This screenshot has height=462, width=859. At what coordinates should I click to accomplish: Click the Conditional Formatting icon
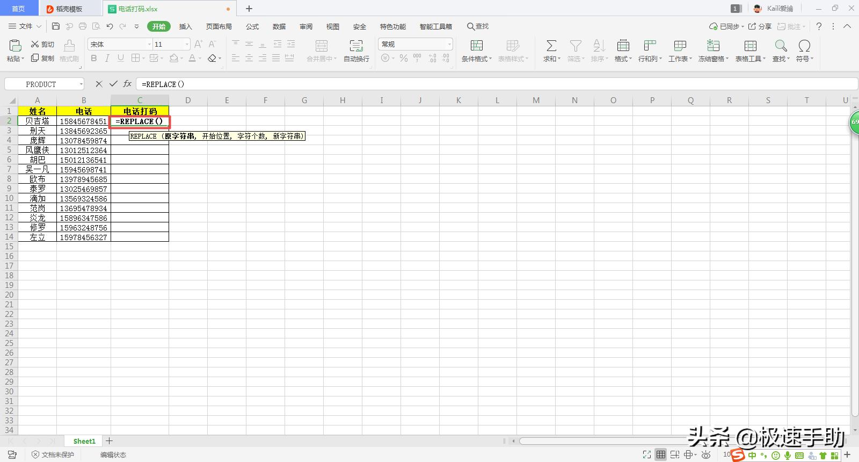[477, 46]
